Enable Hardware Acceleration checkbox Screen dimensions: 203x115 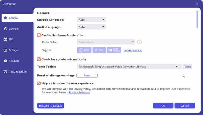pyautogui.click(x=39, y=35)
